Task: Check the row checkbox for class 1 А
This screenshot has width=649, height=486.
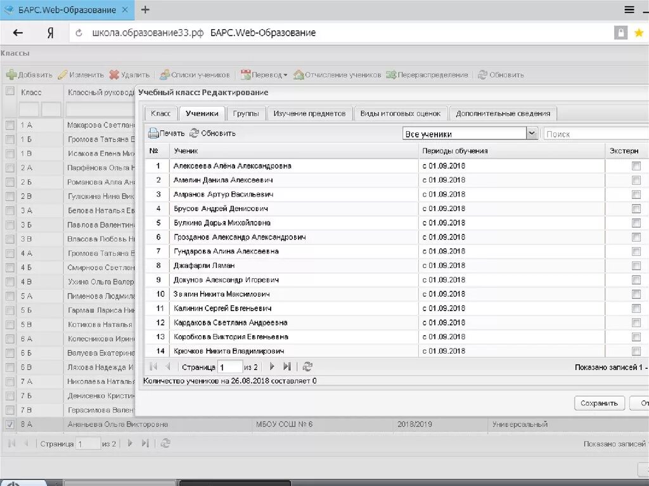Action: [x=10, y=125]
